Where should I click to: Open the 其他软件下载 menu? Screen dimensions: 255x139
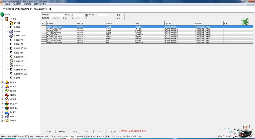tap(39, 4)
